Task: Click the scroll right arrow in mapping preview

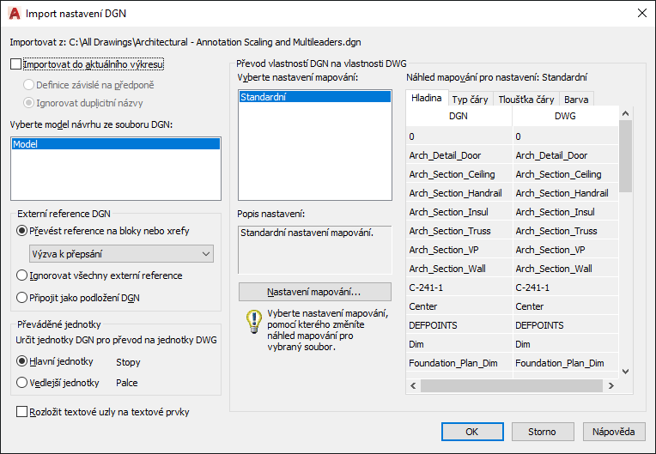Action: pos(611,385)
